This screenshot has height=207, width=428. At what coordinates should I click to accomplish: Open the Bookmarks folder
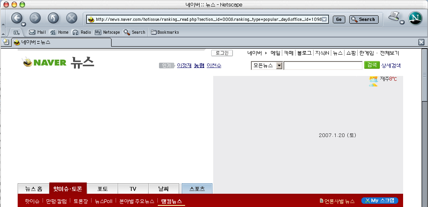[x=165, y=32]
